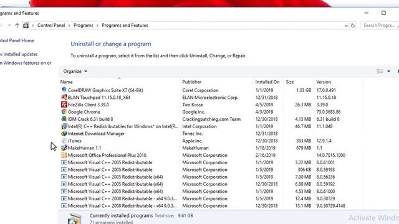399x224 pixels.
Task: Click the 1.03 GB size cell
Action: [x=304, y=90]
